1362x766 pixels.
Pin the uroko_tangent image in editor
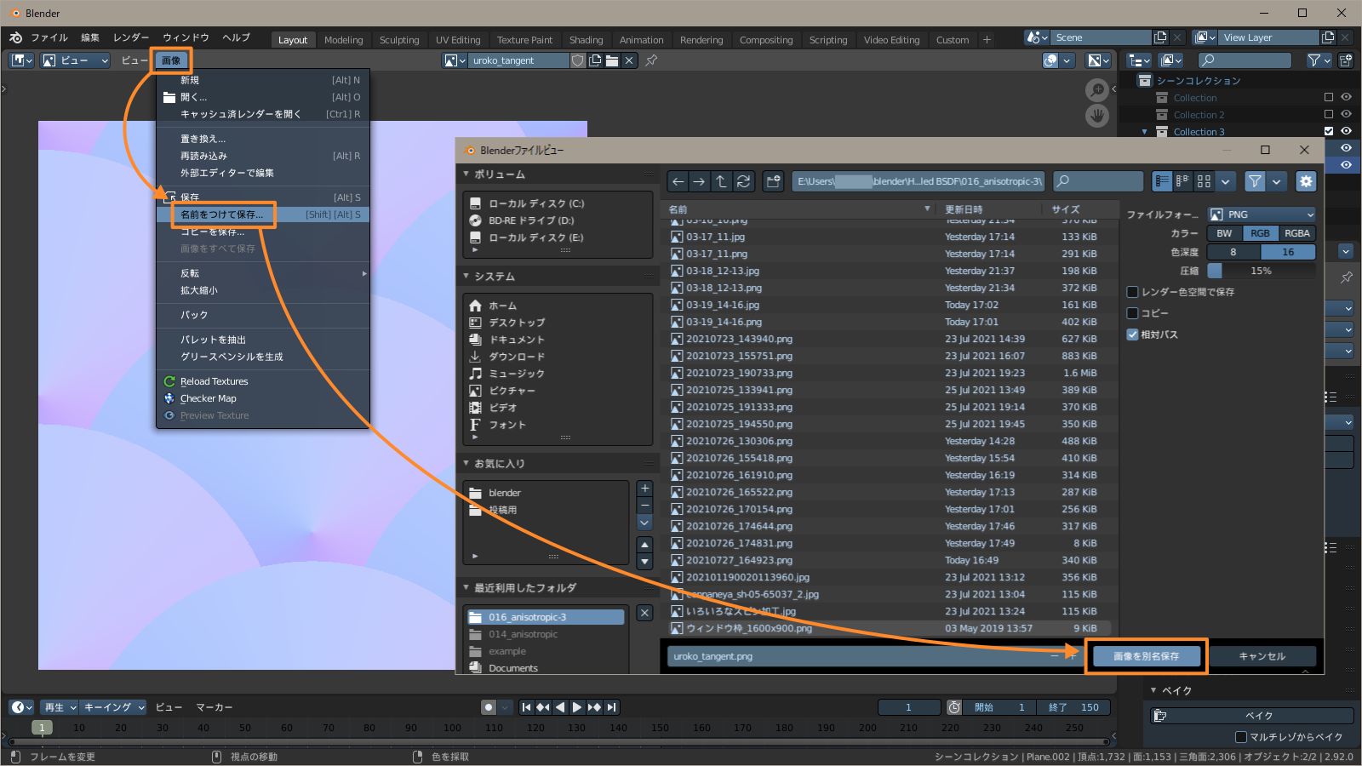(x=651, y=60)
